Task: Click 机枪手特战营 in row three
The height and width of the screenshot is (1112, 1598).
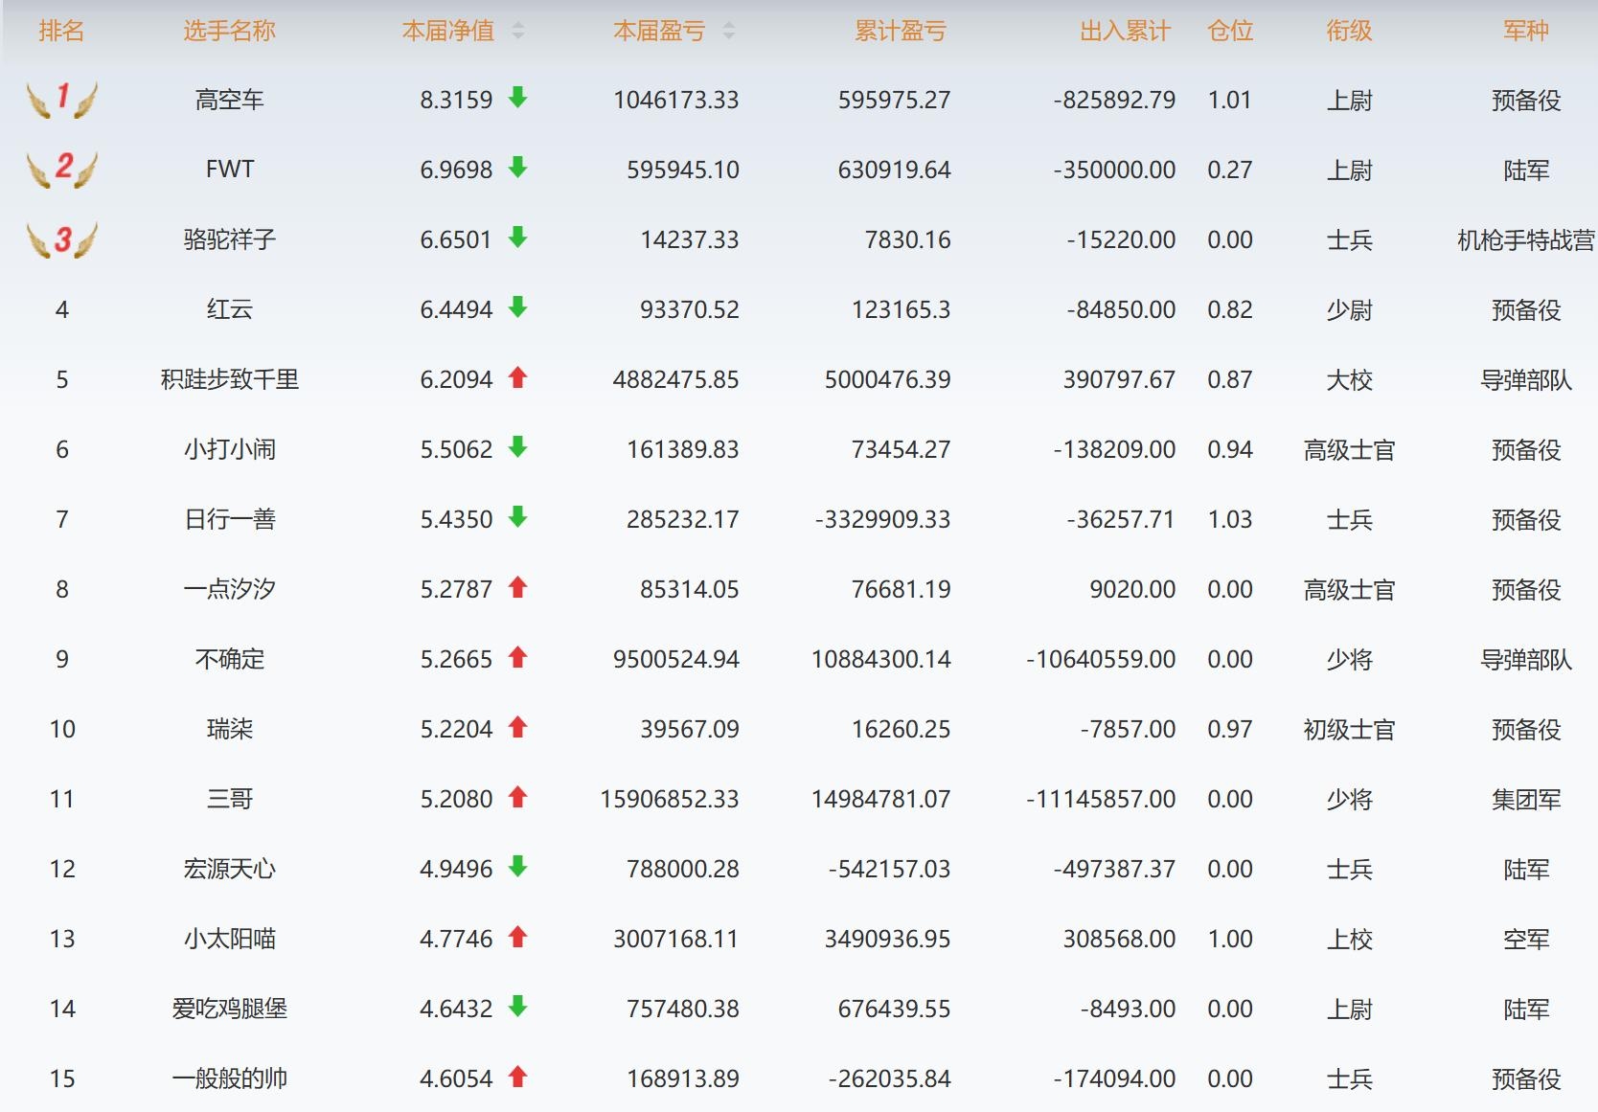Action: coord(1525,239)
